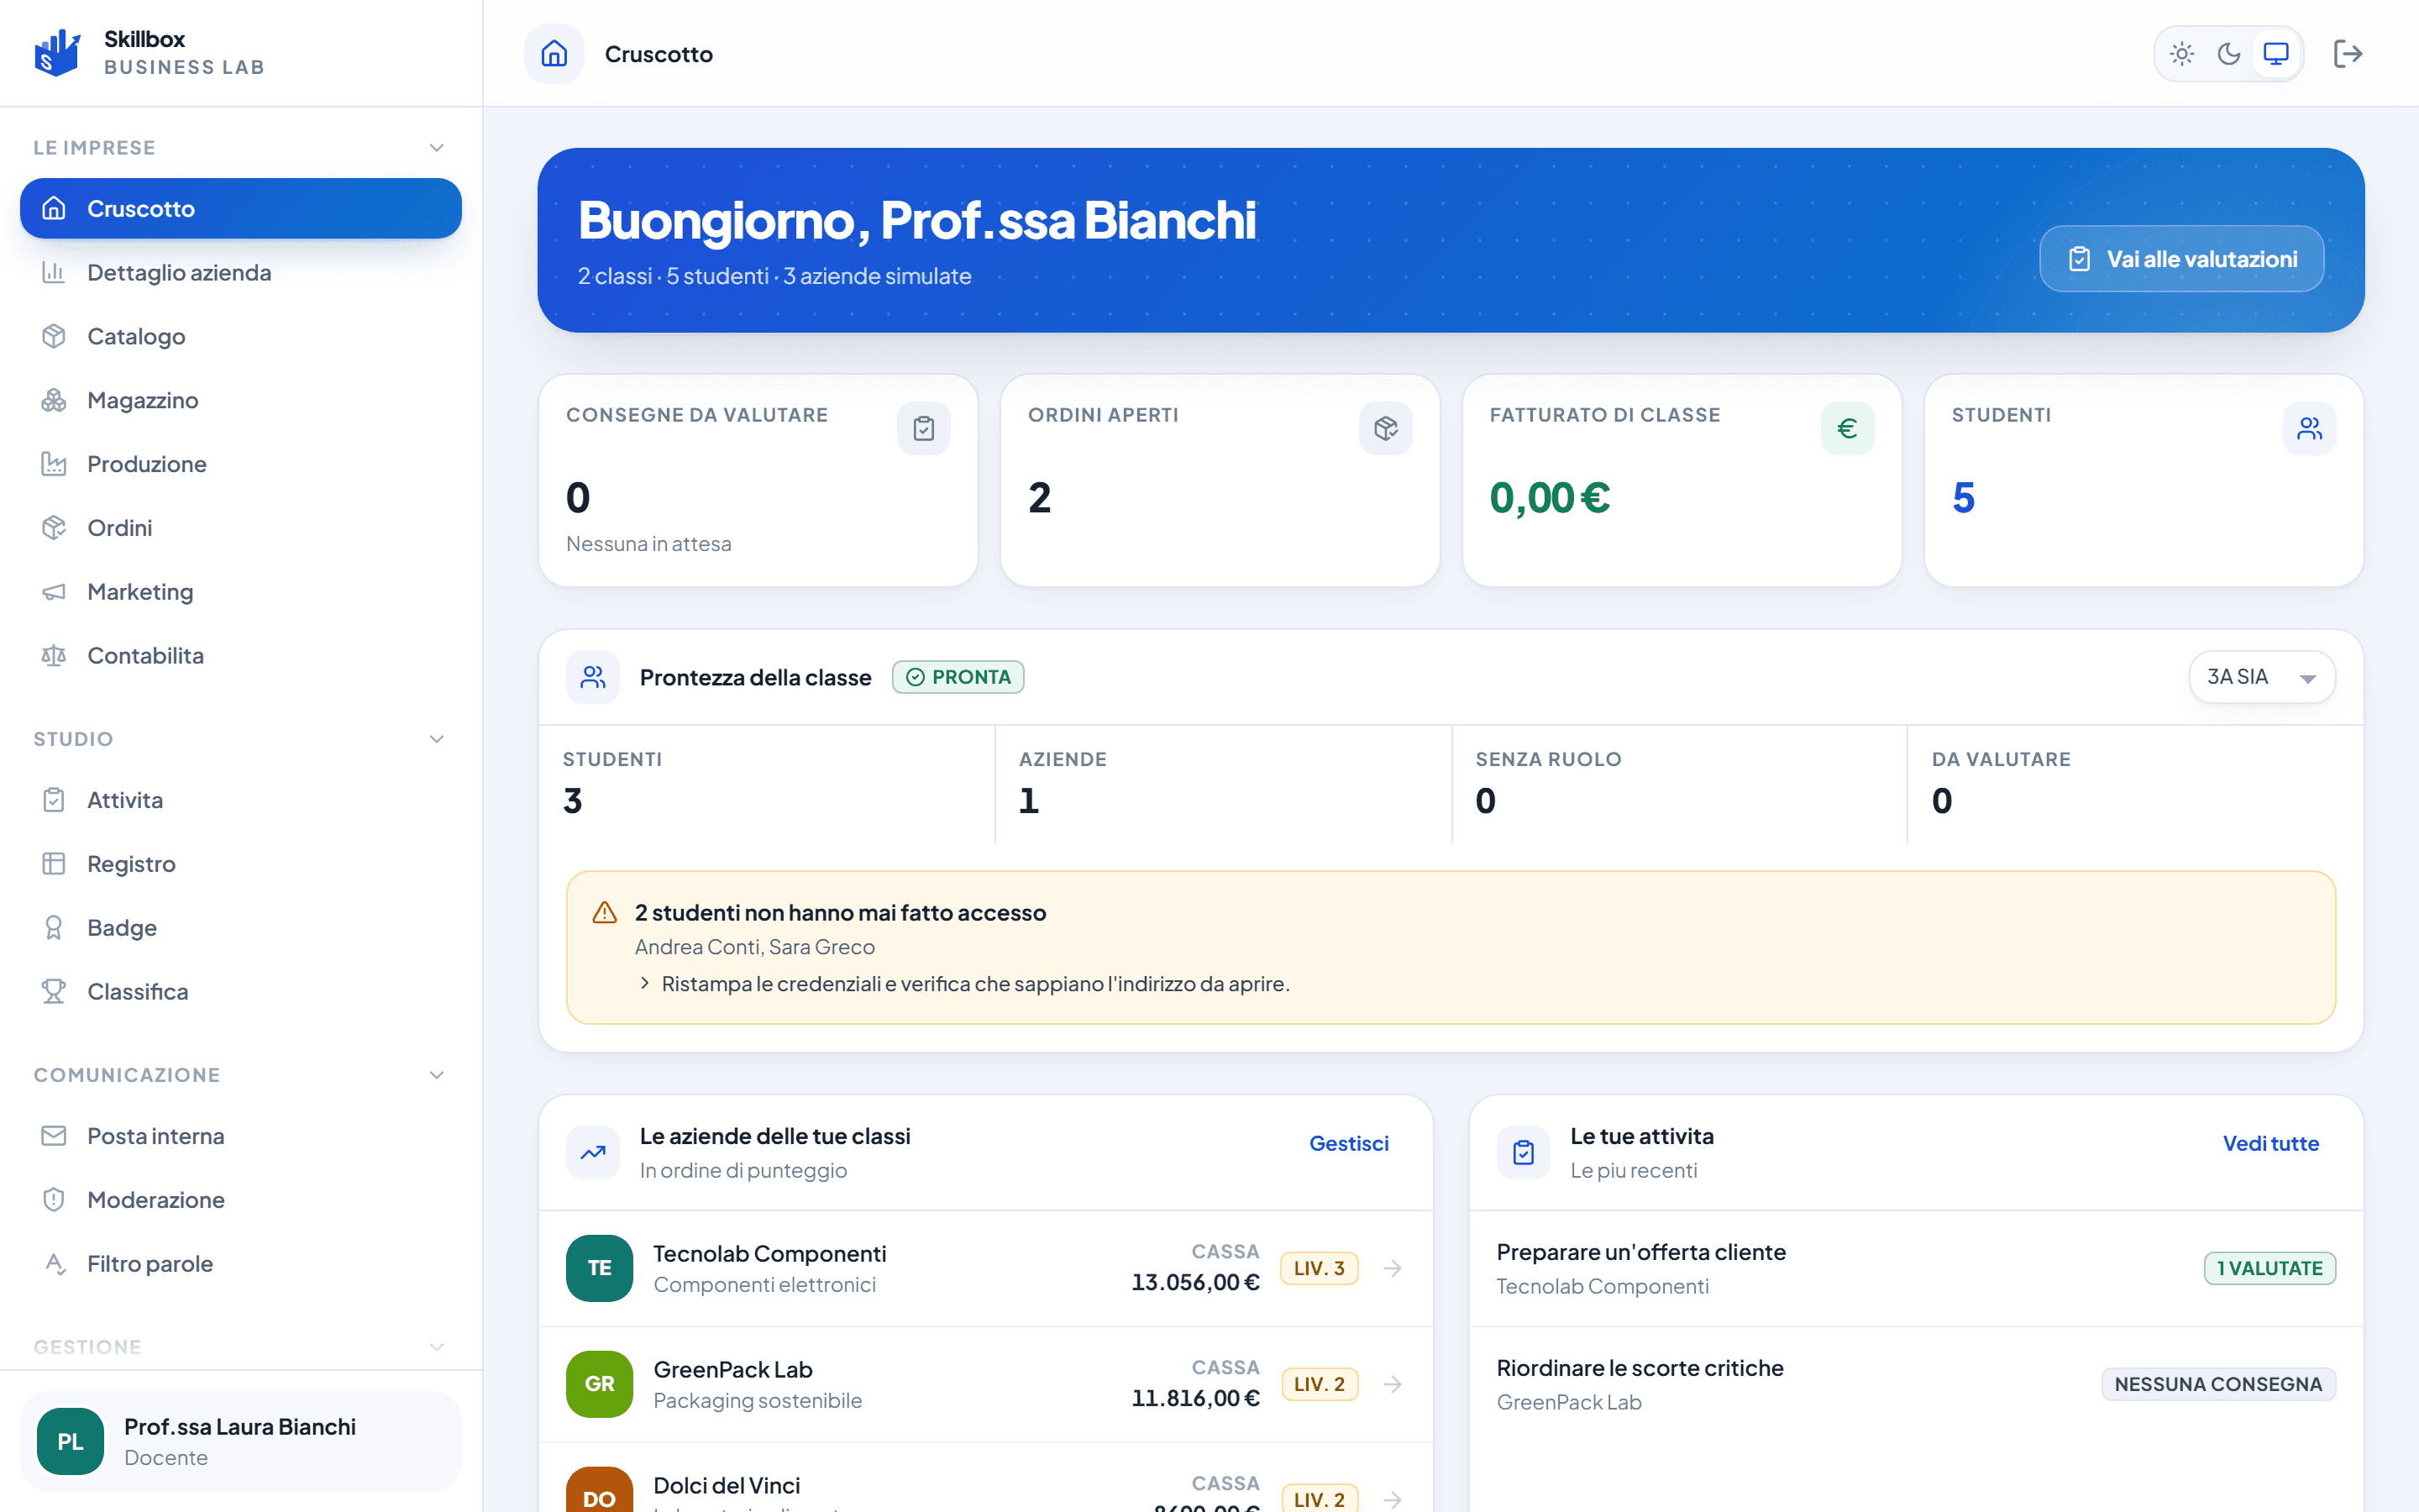The image size is (2419, 1512).
Task: Select system theme monitor icon
Action: point(2276,54)
